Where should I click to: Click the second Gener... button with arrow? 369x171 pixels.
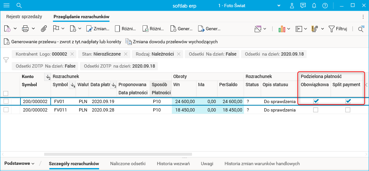[209, 29]
